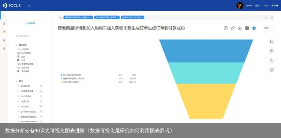Open the 操作 dropdown

[x=268, y=28]
